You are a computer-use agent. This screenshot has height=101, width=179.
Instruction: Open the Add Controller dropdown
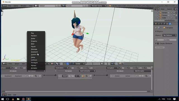click(x=87, y=71)
